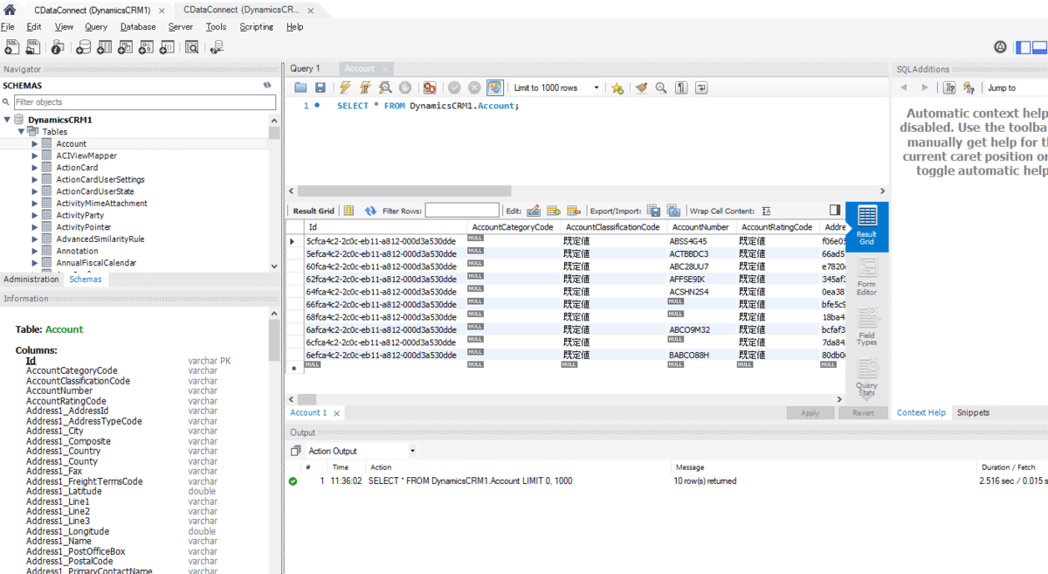1048x574 pixels.
Task: Toggle invisible characters display
Action: pos(681,87)
